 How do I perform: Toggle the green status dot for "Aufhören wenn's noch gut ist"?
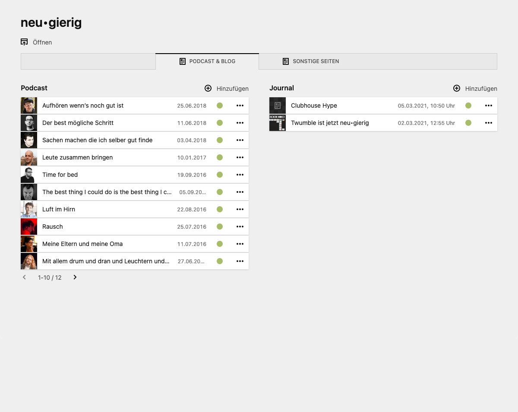220,105
